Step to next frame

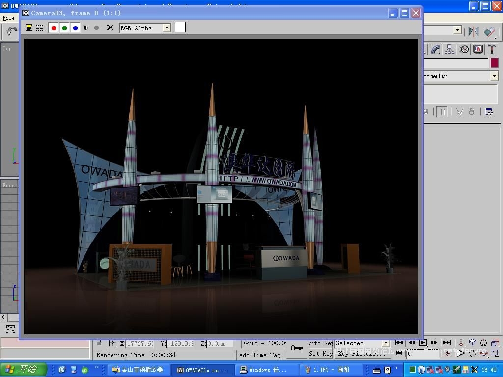click(434, 342)
